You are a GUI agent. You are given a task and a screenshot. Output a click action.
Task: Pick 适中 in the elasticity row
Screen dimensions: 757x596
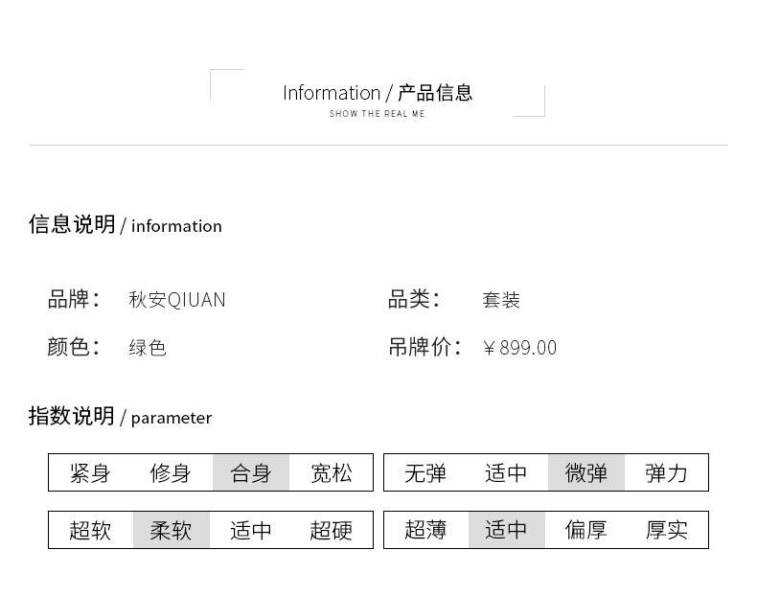click(x=506, y=472)
